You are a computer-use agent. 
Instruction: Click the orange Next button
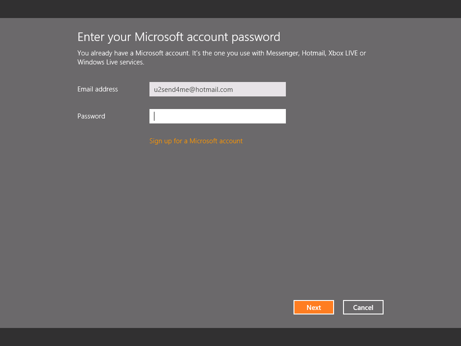[314, 307]
